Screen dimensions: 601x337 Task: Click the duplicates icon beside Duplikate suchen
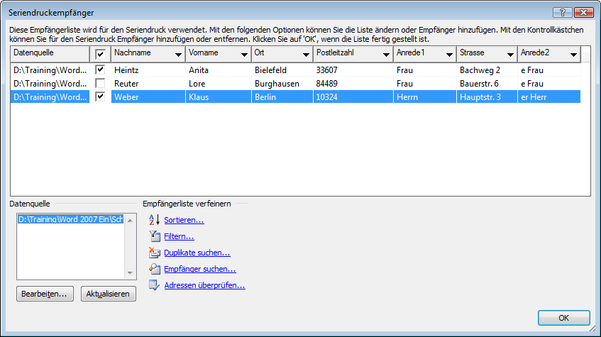[x=155, y=253]
